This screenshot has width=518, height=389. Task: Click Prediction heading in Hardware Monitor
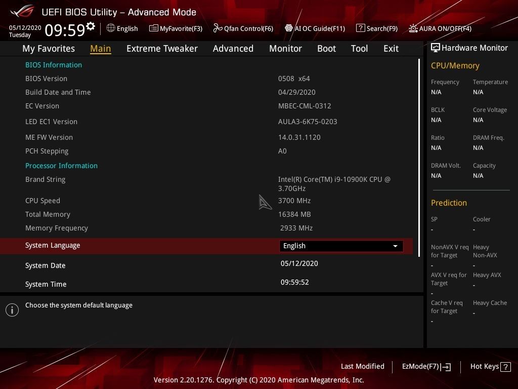[449, 203]
